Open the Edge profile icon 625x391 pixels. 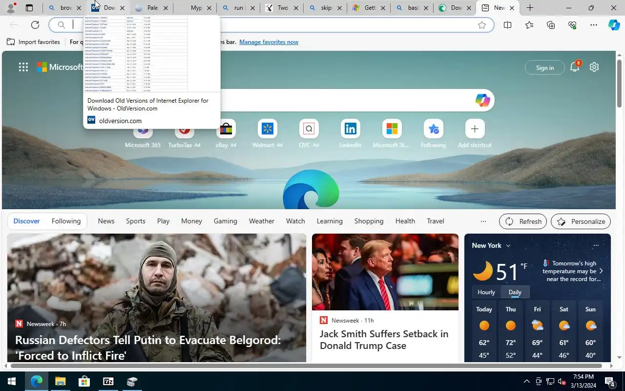(11, 8)
